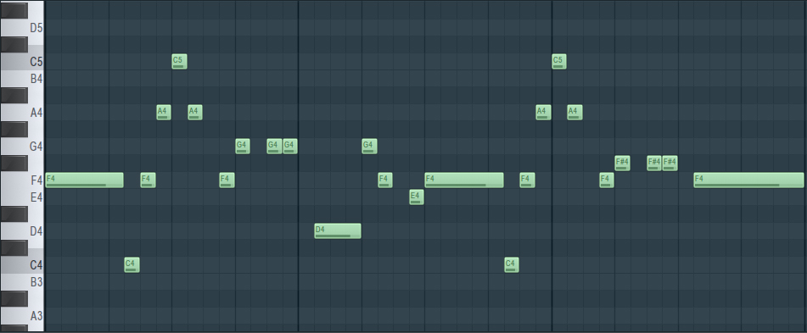Play the F4 piano key
This screenshot has height=333, width=807.
click(21, 180)
